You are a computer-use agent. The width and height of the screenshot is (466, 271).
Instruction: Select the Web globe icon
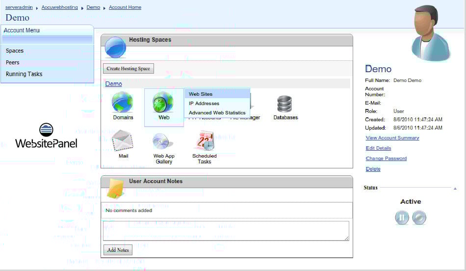click(x=163, y=102)
